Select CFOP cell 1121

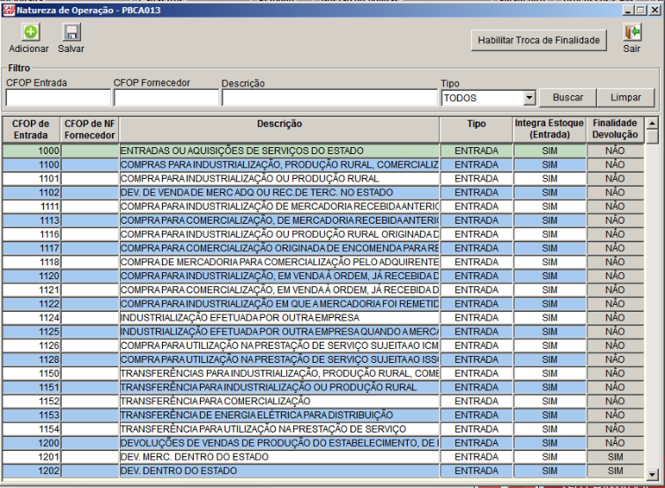click(x=32, y=290)
